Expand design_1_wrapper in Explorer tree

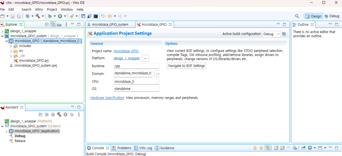point(2,31)
